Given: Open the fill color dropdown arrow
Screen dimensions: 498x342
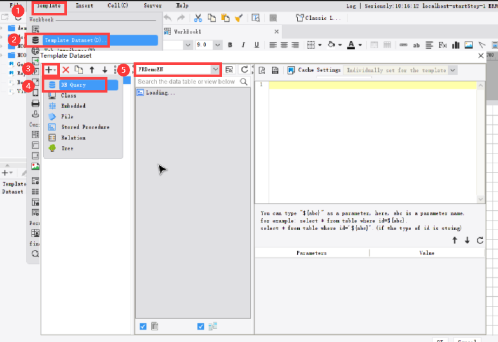Looking at the screenshot, I should tap(340, 45).
